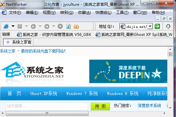The image size is (176, 117).
Task: Open the 转到(G) menu
Action: click(x=67, y=13)
